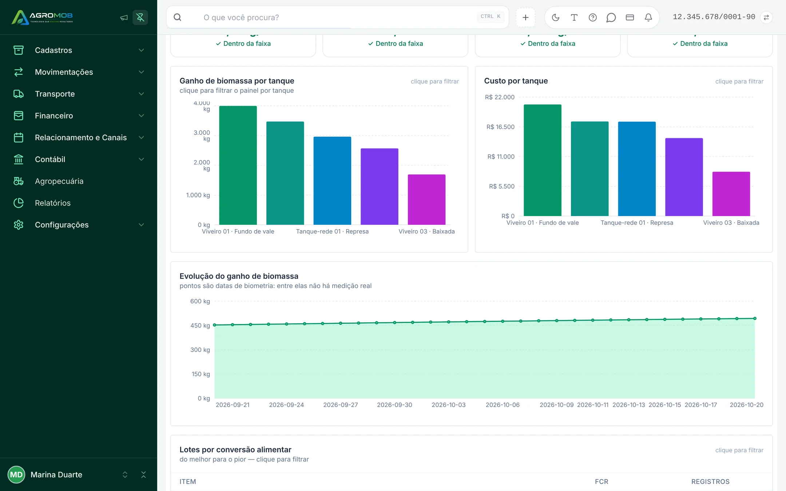Click the Cadastros archive icon
The height and width of the screenshot is (491, 786).
(x=19, y=50)
